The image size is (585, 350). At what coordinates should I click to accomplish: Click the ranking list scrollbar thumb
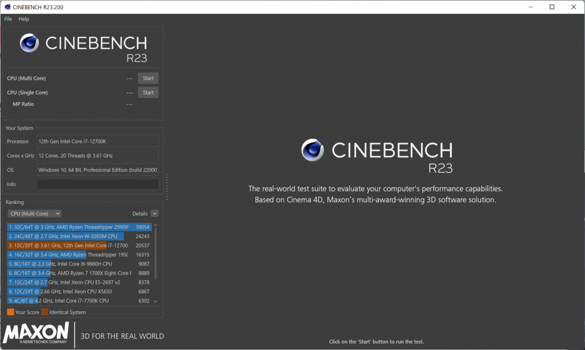[x=155, y=254]
